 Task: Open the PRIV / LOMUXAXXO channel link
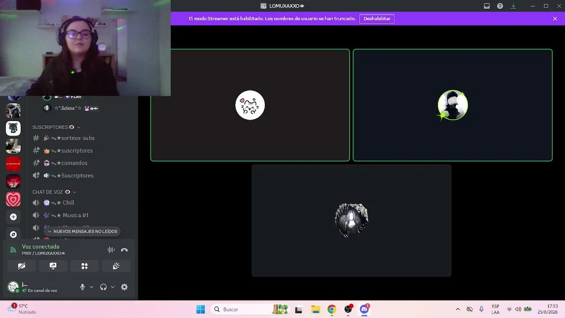[x=44, y=254]
